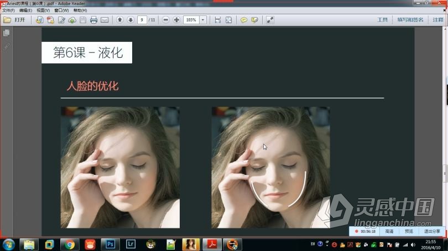
Task: Open the 注释 comments pane
Action: point(438,20)
